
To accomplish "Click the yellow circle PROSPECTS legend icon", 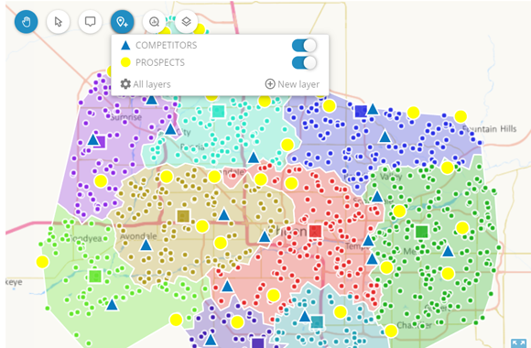I will pyautogui.click(x=125, y=62).
